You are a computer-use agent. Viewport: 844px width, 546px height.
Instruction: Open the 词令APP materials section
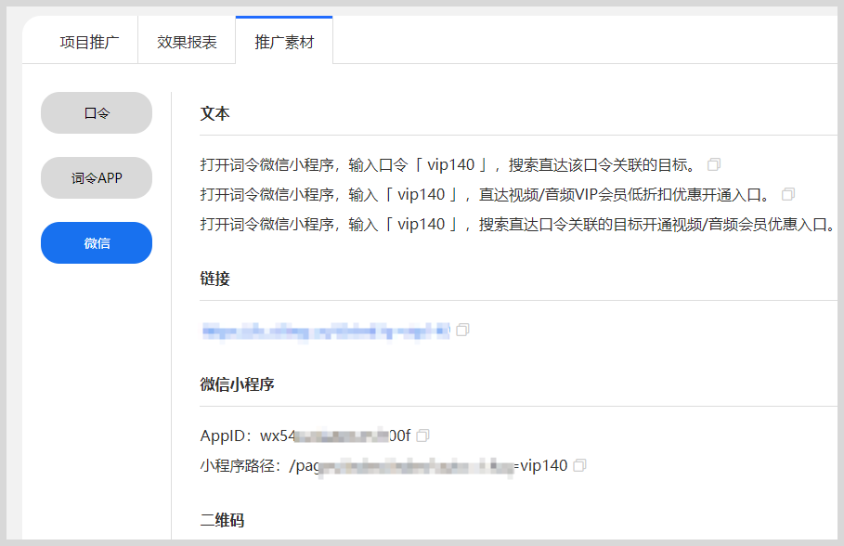(x=96, y=177)
